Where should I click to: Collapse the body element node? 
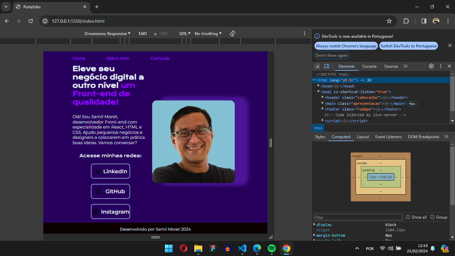tap(319, 92)
